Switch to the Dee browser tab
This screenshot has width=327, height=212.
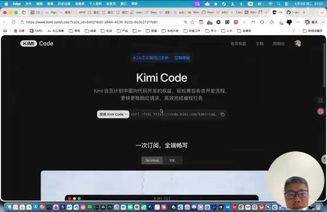pos(151,12)
